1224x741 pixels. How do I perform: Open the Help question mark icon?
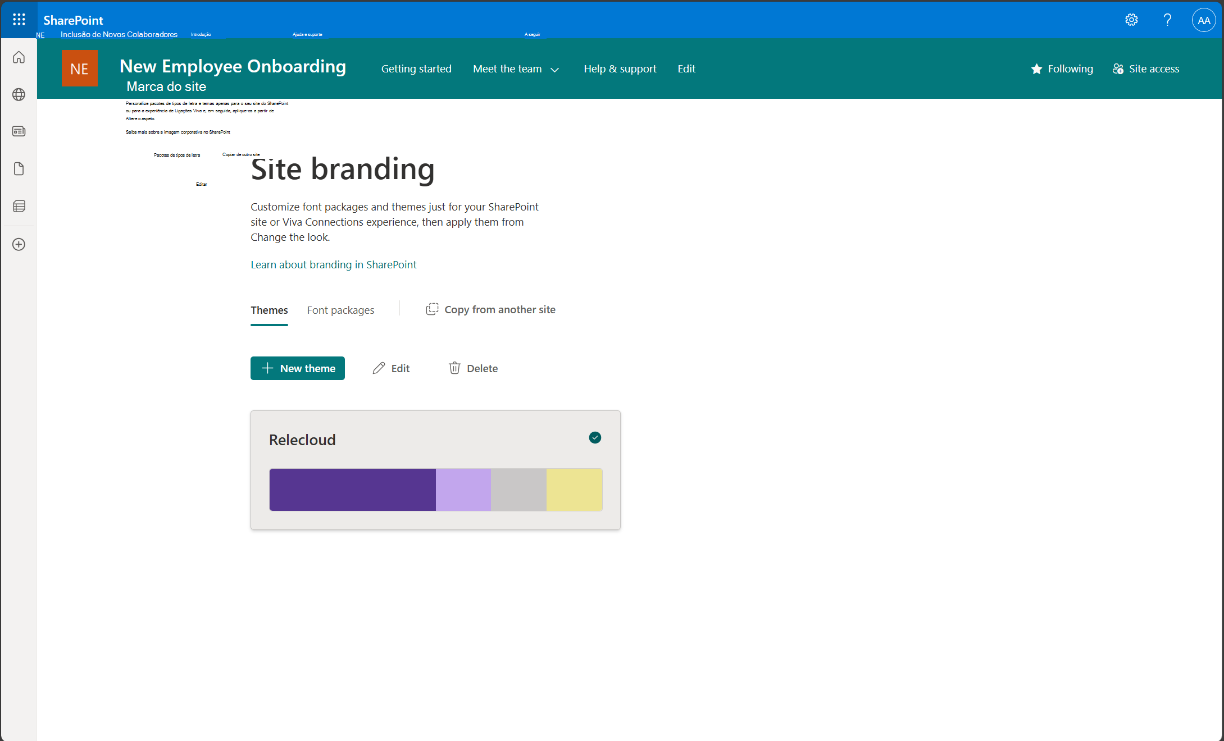[1167, 20]
